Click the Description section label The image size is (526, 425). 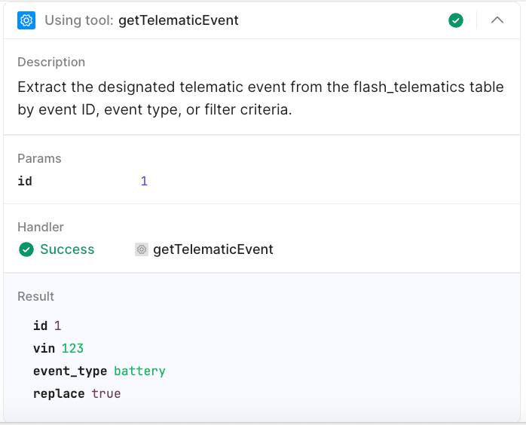(51, 62)
